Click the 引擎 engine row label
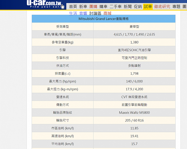The width and height of the screenshot is (187, 149). 63,50
